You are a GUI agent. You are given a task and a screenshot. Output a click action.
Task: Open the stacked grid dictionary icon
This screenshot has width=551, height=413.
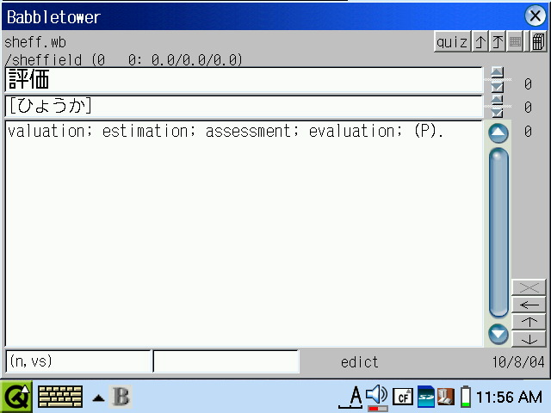point(538,42)
